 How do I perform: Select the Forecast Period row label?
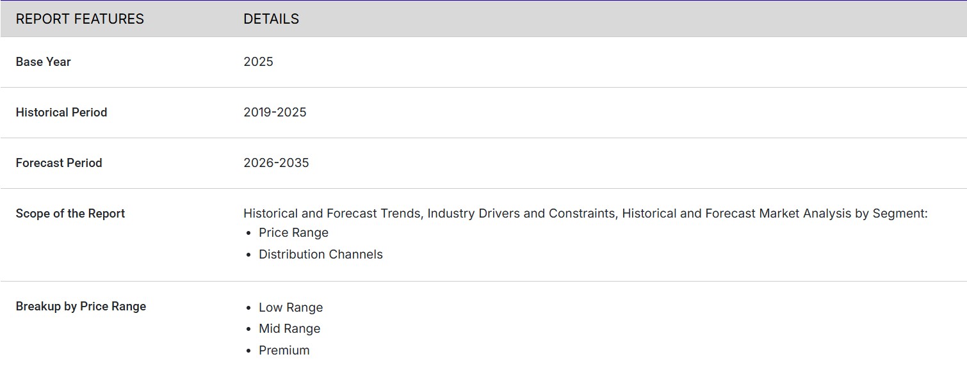[58, 163]
